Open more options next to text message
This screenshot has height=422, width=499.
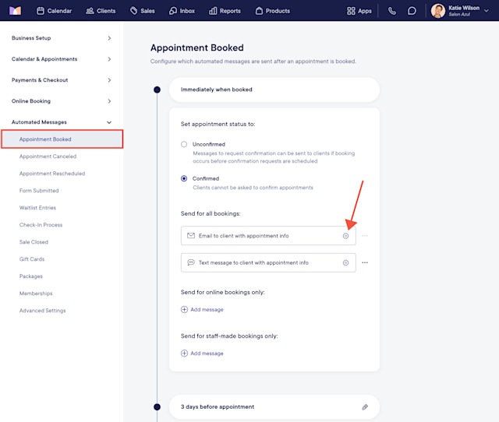coord(365,262)
